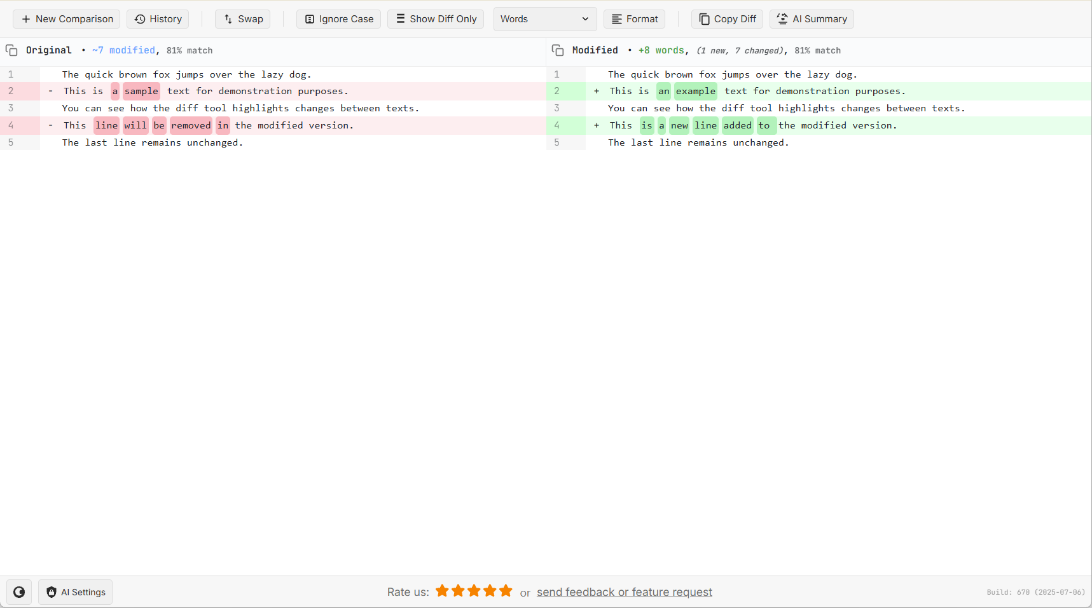
Task: Click the fifth rating star
Action: click(506, 591)
